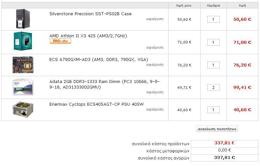Click the orange Web offer badge

coord(60,41)
